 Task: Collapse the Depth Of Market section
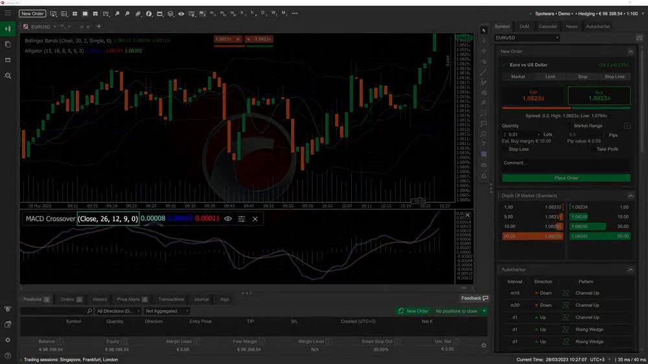click(631, 196)
